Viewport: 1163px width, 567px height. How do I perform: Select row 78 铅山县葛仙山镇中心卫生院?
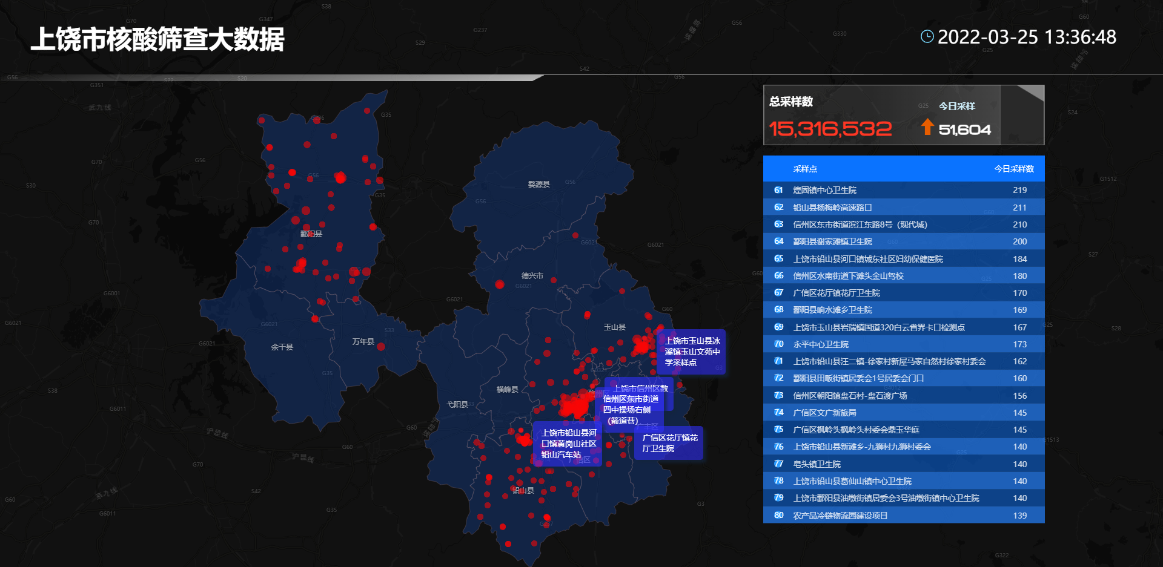point(904,481)
